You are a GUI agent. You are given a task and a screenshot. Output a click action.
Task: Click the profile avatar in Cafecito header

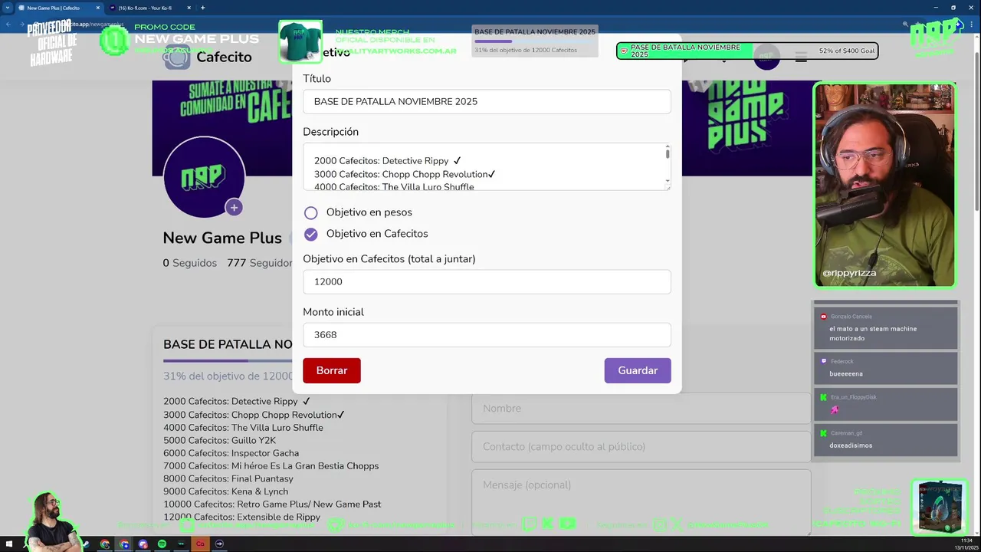766,57
